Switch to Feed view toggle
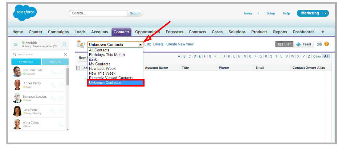This screenshot has height=147, width=343. pos(303,44)
